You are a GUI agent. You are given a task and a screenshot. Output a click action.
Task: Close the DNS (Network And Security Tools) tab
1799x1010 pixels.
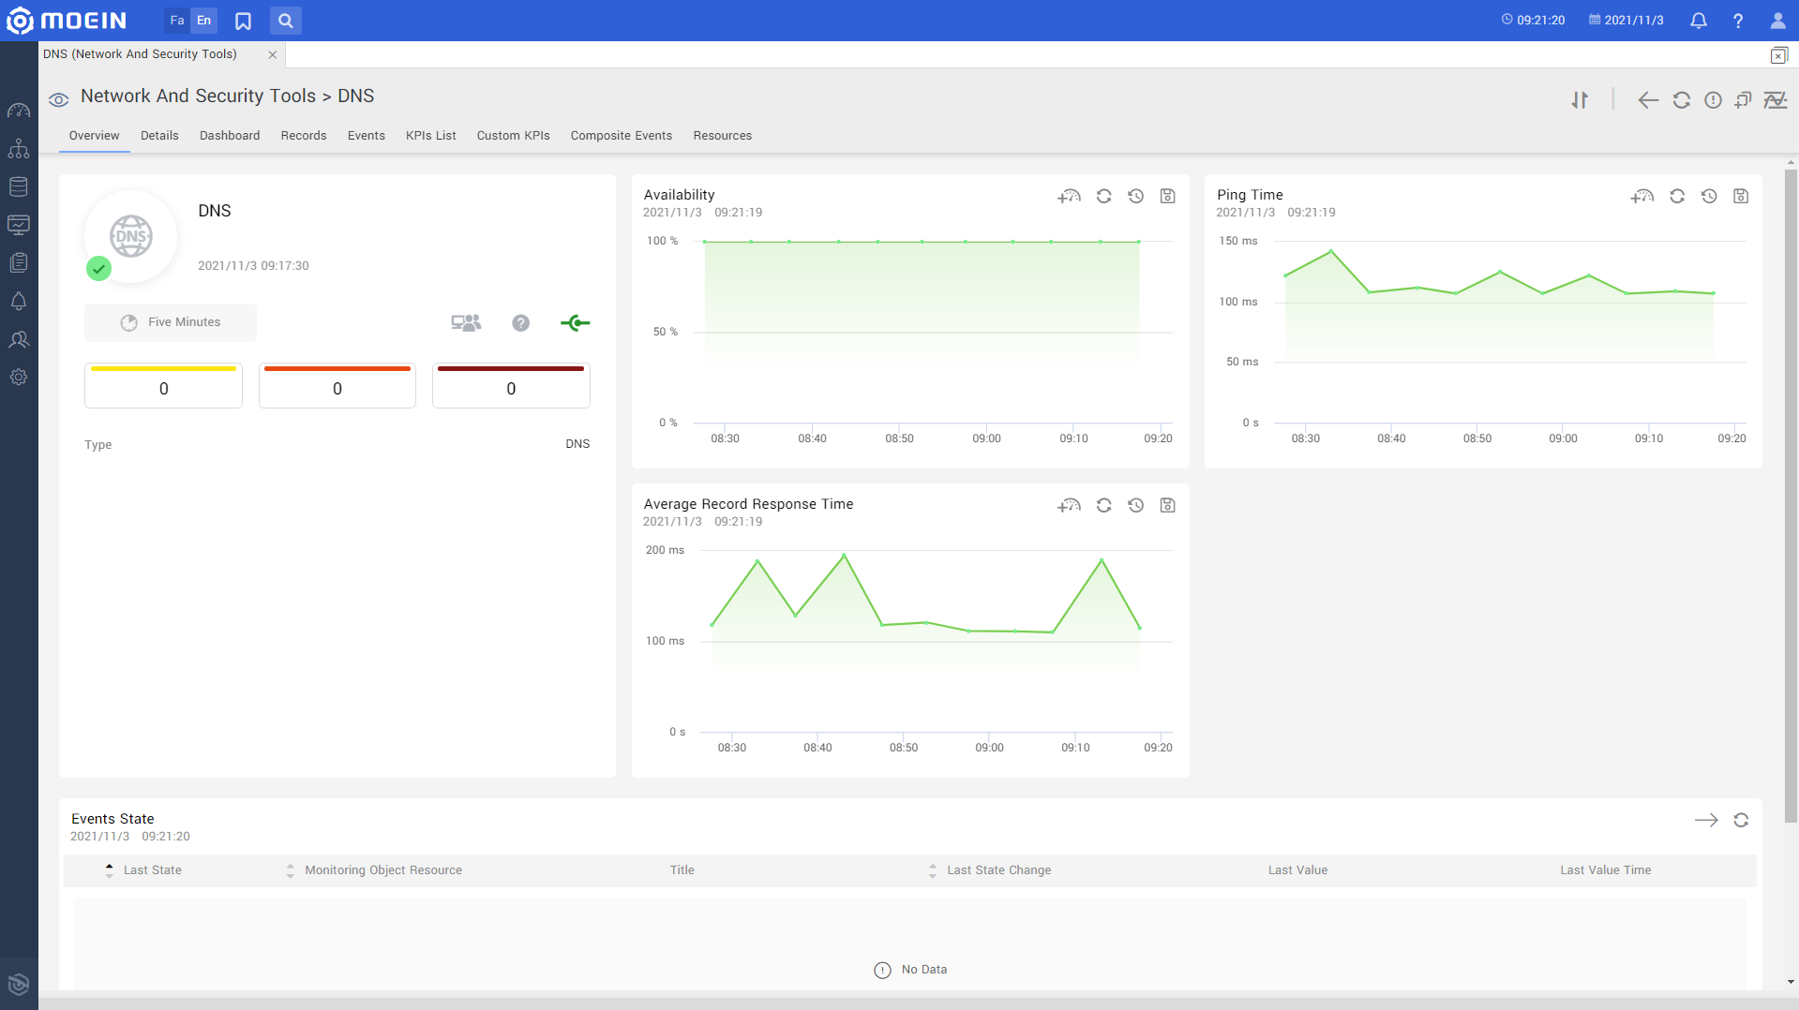pos(273,54)
